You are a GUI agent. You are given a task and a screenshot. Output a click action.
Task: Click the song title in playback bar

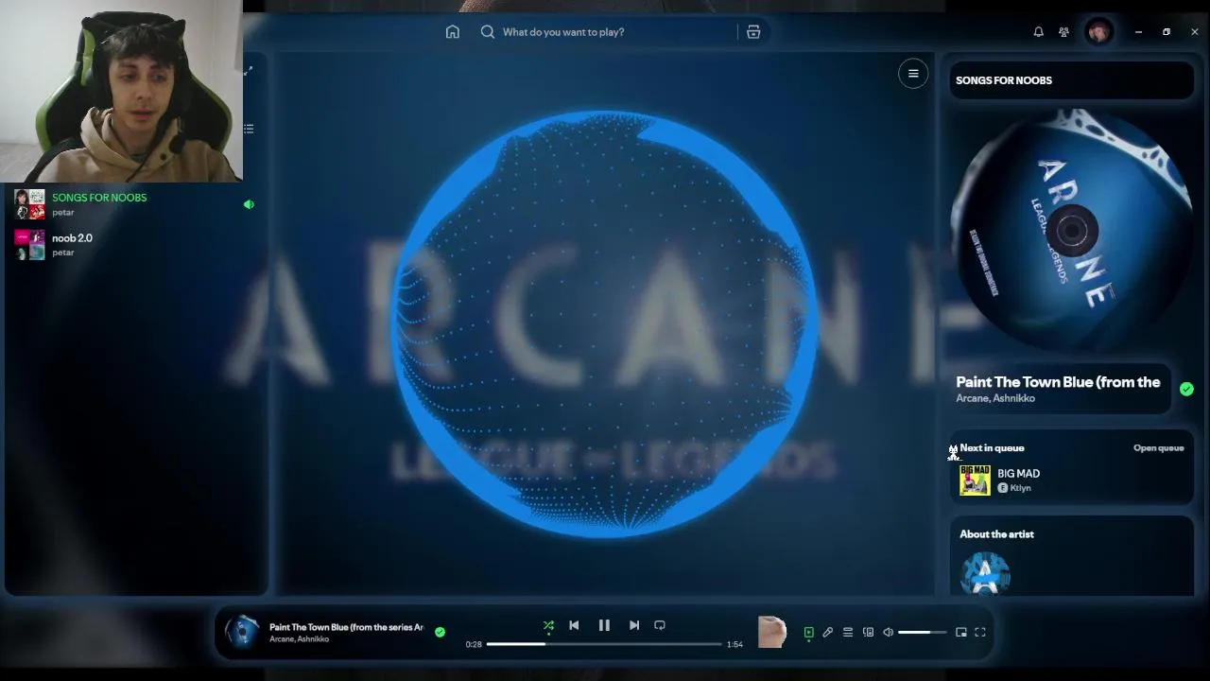click(x=346, y=627)
